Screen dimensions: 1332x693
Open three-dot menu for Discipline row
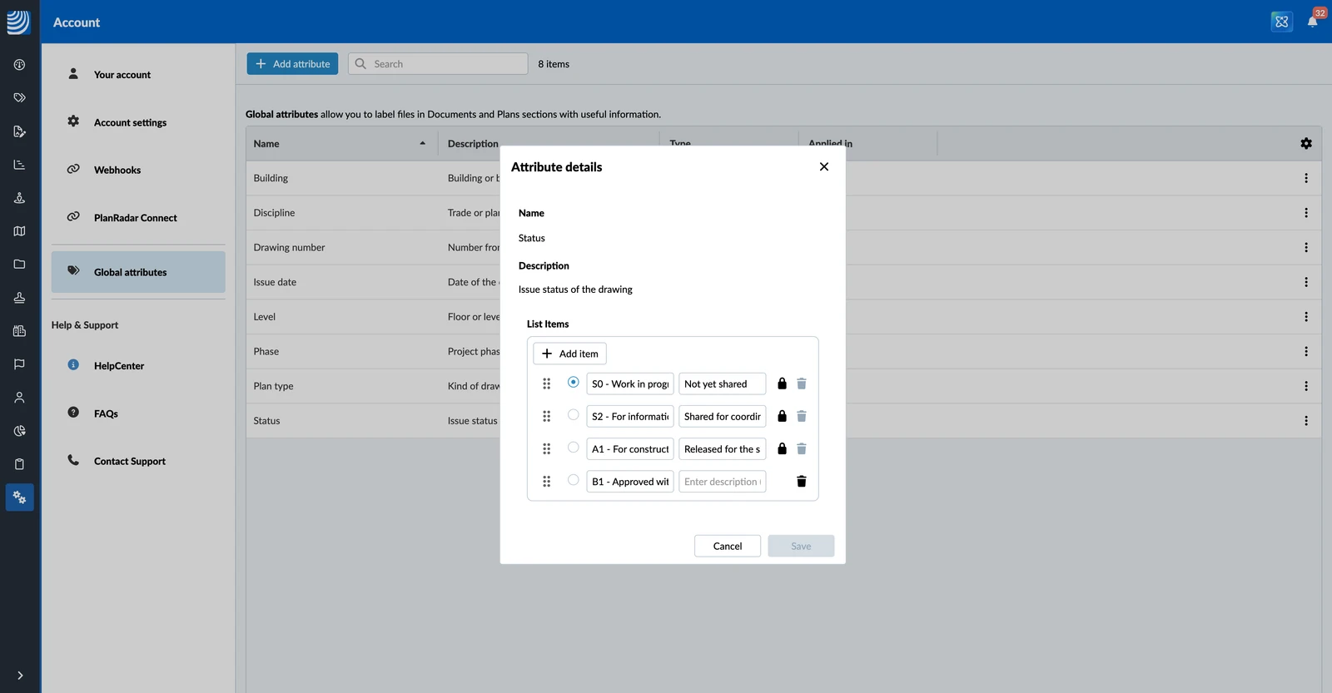click(1306, 213)
